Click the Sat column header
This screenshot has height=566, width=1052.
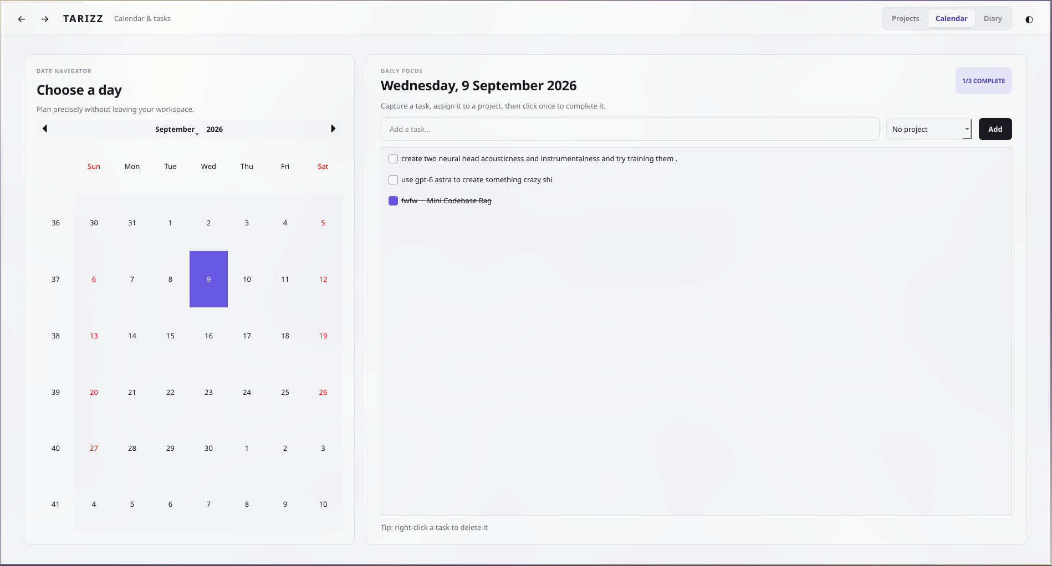coord(323,166)
